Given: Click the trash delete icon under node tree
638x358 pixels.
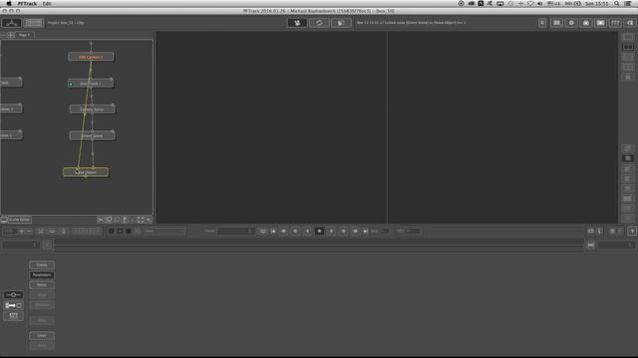Looking at the screenshot, I should pyautogui.click(x=125, y=220).
